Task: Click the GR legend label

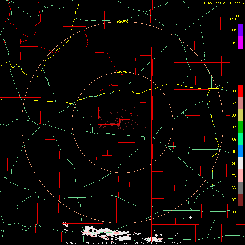Action: click(x=234, y=103)
